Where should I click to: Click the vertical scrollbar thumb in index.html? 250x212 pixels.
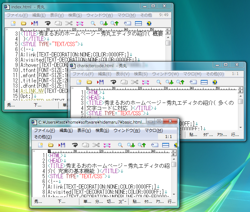tap(168, 43)
